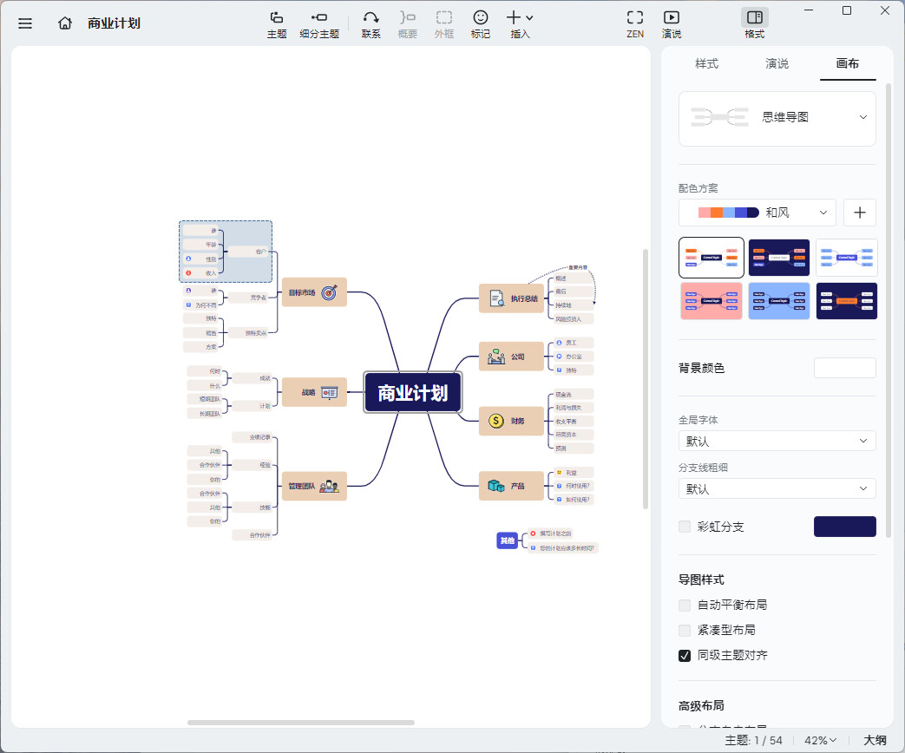Click the 概要 summary tool
905x753 pixels.
click(408, 25)
